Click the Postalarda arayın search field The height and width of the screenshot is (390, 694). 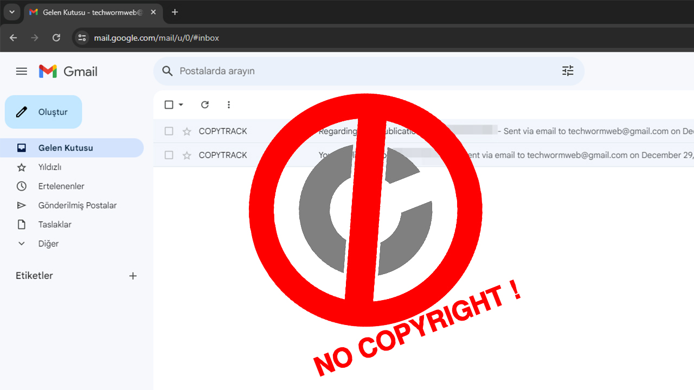click(x=358, y=71)
